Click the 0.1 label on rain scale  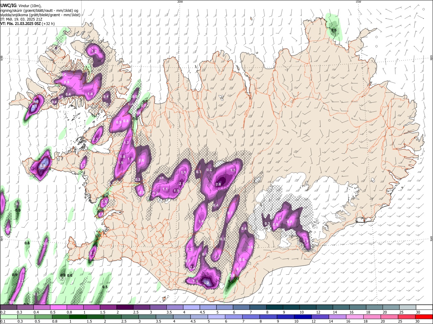pos(2,322)
